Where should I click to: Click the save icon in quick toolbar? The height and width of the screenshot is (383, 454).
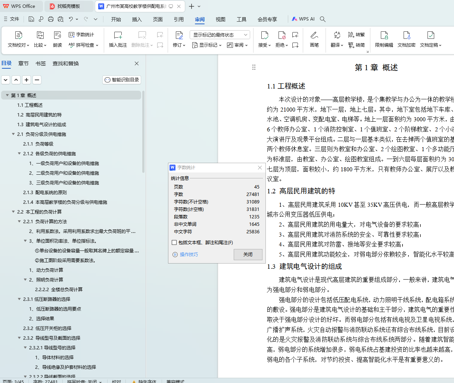point(31,19)
